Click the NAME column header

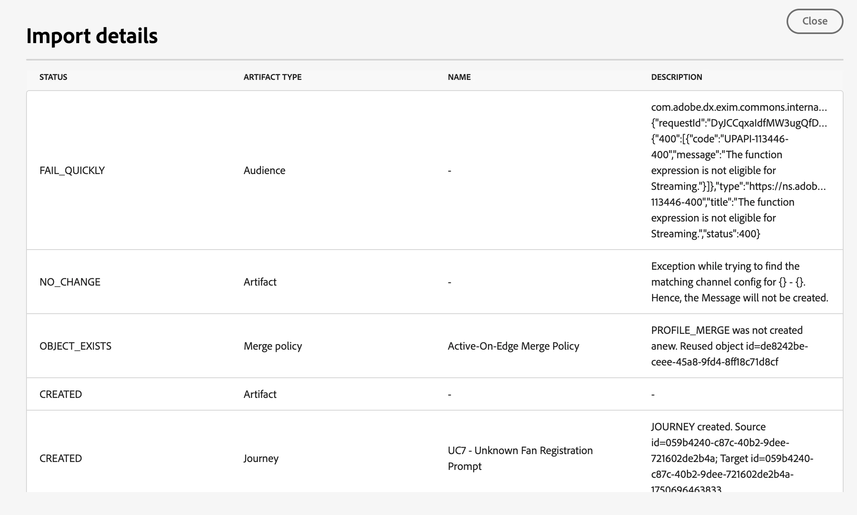459,77
